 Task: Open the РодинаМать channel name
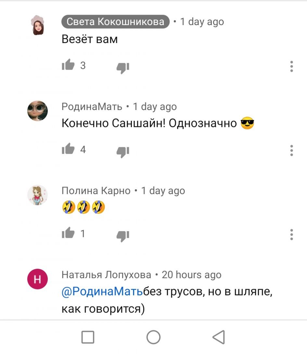92,106
